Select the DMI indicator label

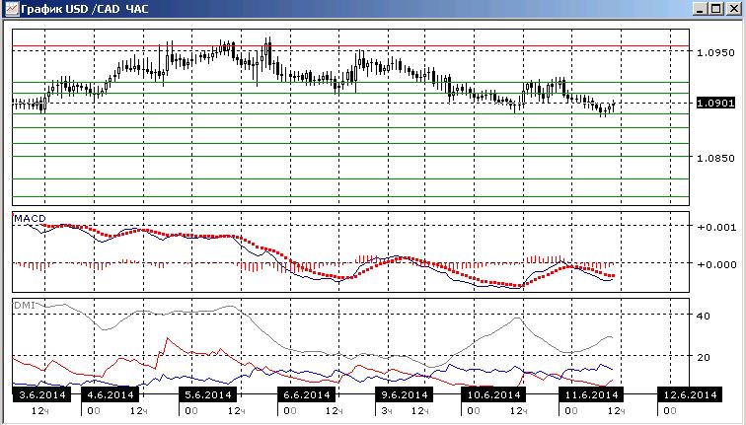25,306
